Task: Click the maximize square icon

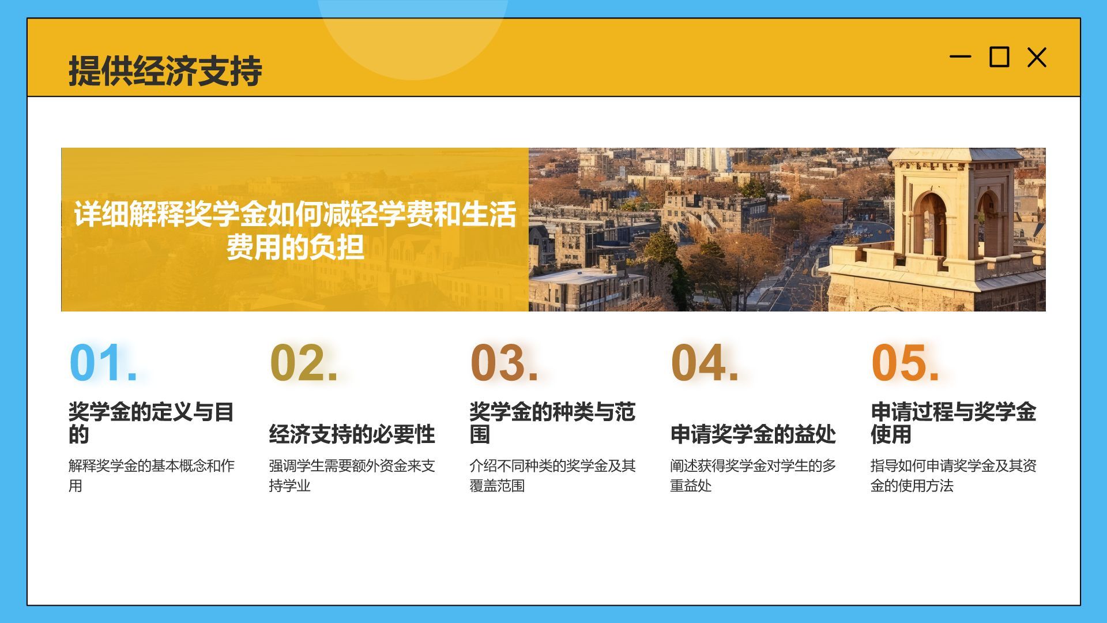Action: (999, 57)
